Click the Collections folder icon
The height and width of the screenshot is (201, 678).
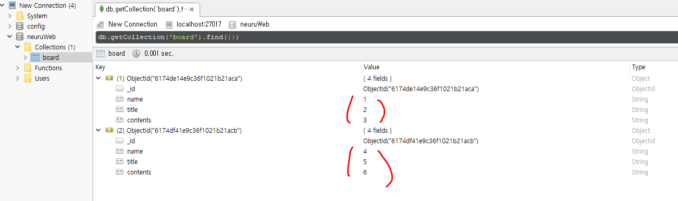28,47
